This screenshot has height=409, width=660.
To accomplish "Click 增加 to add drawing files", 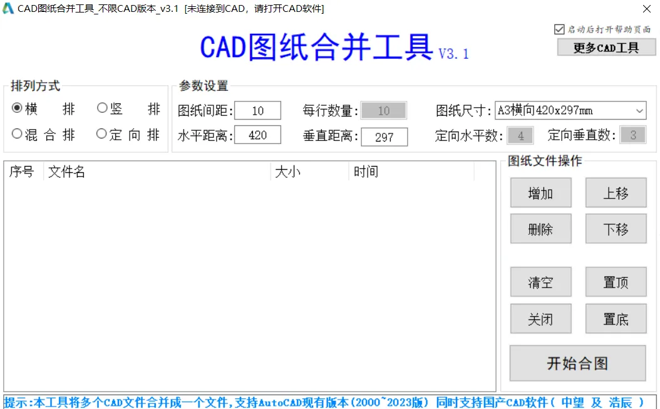I will pyautogui.click(x=541, y=193).
